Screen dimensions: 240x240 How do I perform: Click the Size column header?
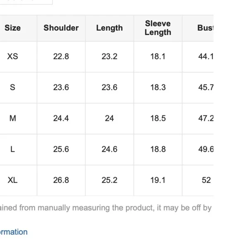(x=12, y=28)
